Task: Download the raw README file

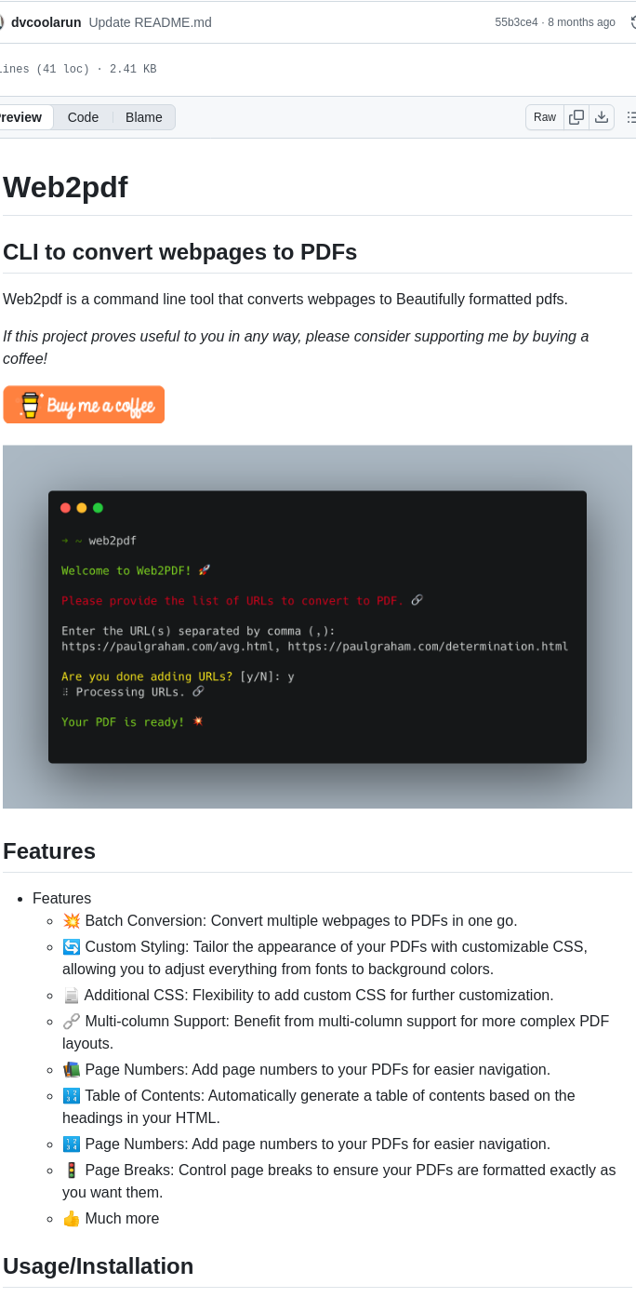Action: (602, 117)
